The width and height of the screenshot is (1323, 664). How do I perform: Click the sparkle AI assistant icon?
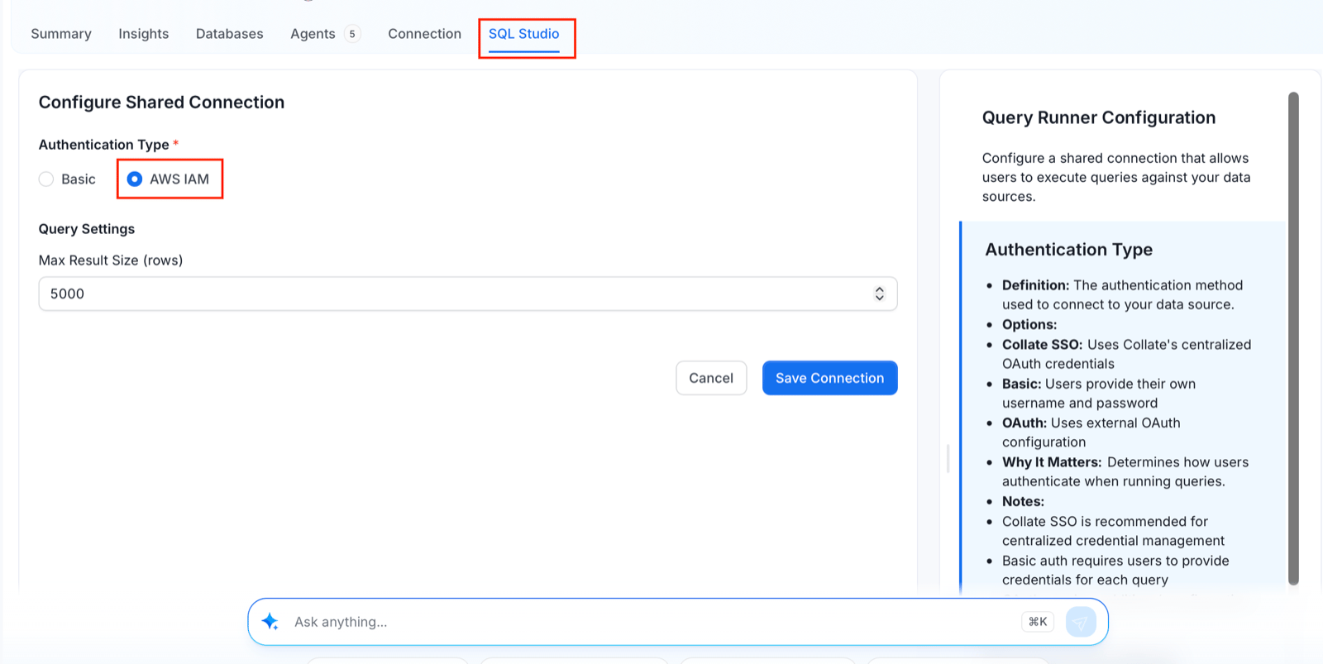click(x=270, y=622)
